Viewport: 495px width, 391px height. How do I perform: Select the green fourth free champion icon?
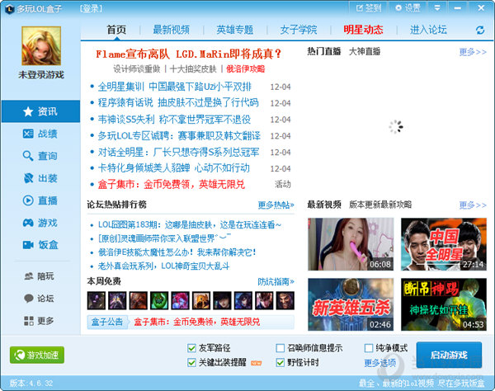pos(159,300)
